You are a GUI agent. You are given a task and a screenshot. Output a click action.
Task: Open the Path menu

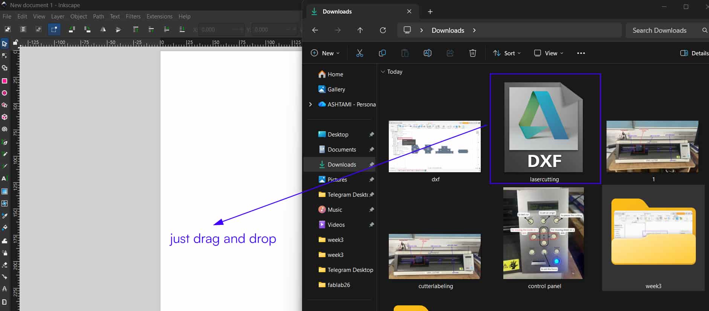click(98, 17)
